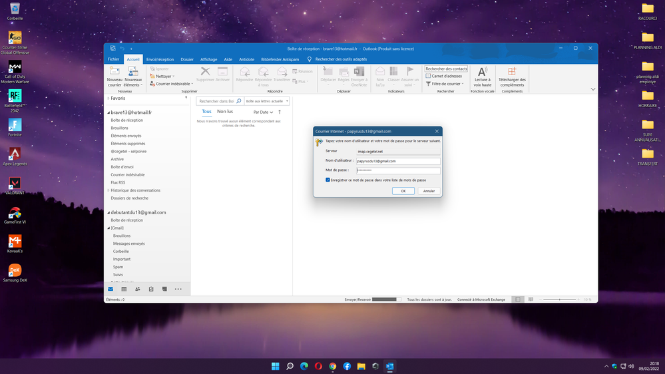Open the Contacts view in navigation bar

point(138,289)
